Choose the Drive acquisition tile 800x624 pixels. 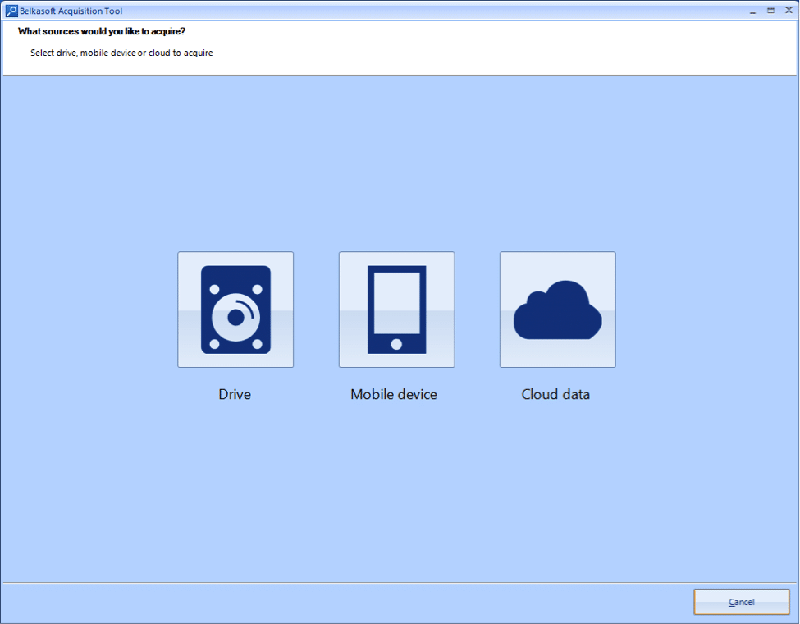click(x=235, y=310)
